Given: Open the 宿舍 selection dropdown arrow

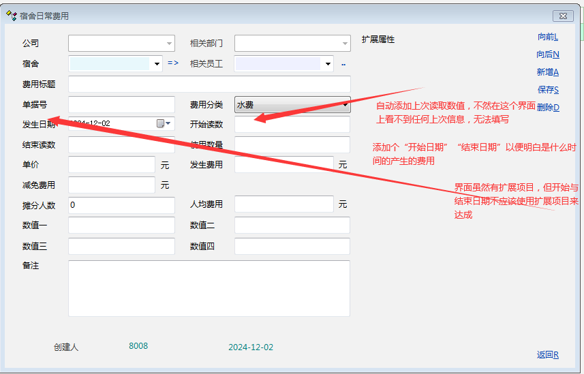Looking at the screenshot, I should (157, 64).
